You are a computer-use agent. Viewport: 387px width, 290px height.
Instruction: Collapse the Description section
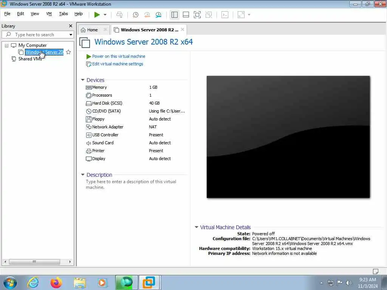click(x=83, y=174)
